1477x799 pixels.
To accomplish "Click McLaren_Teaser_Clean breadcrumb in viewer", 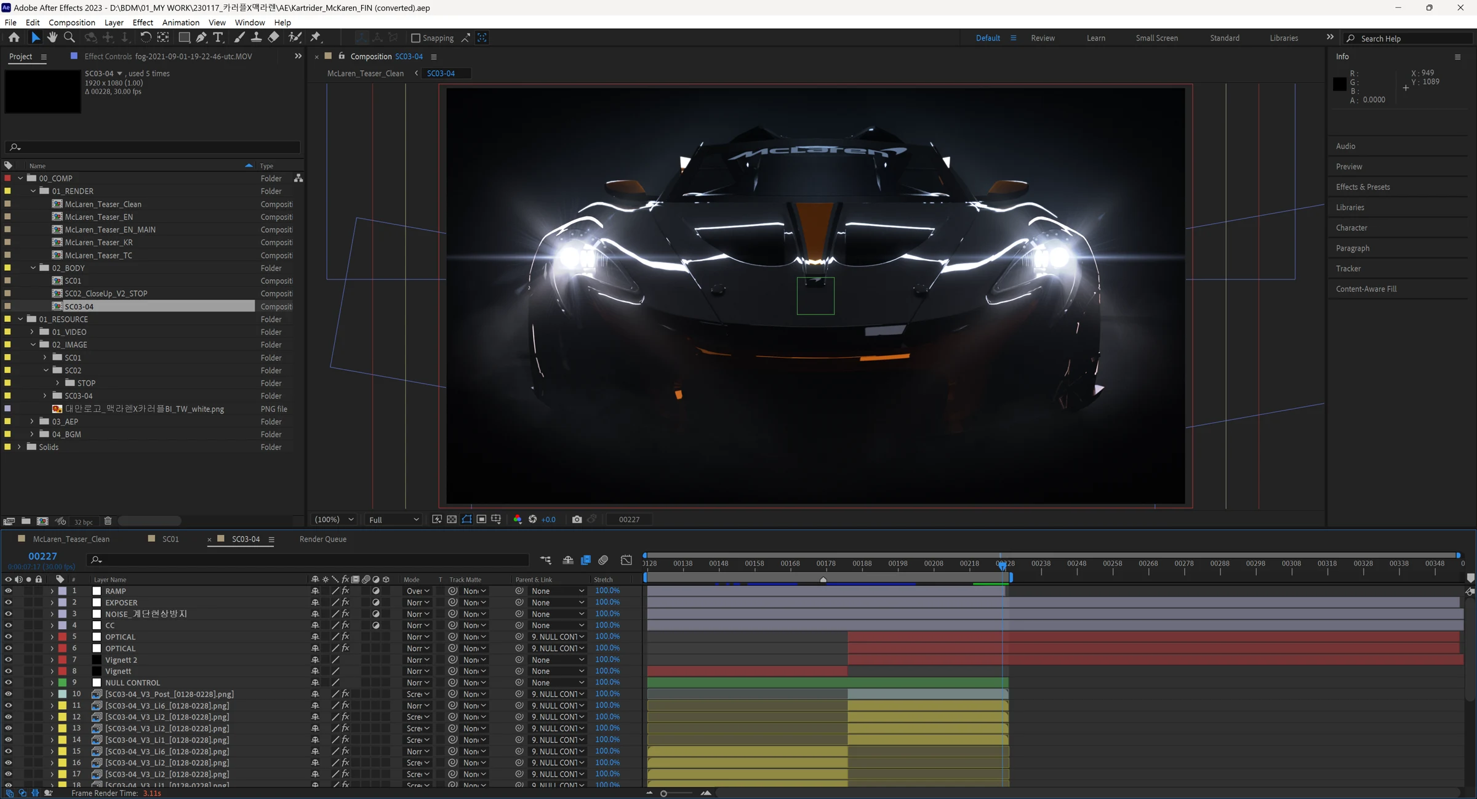I will pos(366,73).
